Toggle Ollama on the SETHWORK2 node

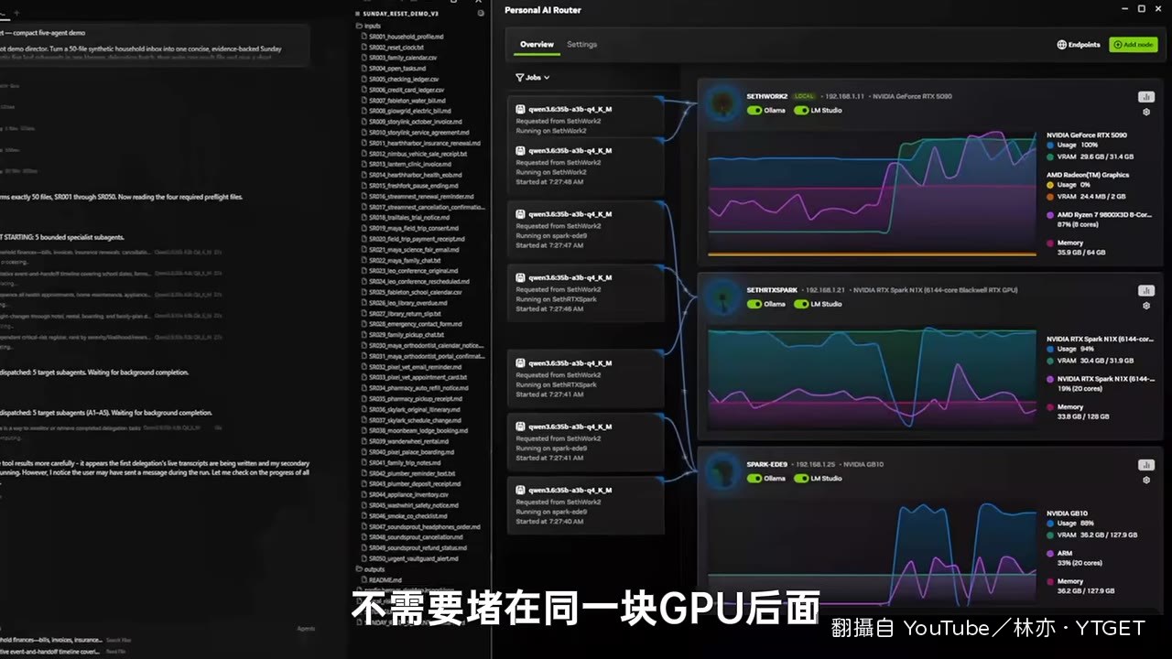[x=754, y=110]
